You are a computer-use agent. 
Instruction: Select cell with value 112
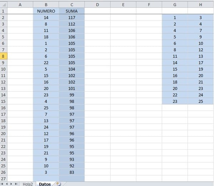click(x=72, y=24)
